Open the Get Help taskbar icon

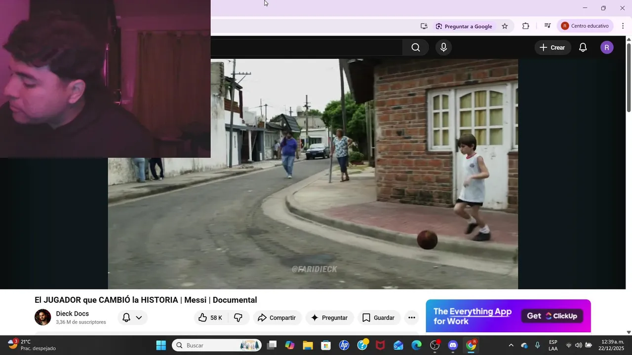[362, 345]
